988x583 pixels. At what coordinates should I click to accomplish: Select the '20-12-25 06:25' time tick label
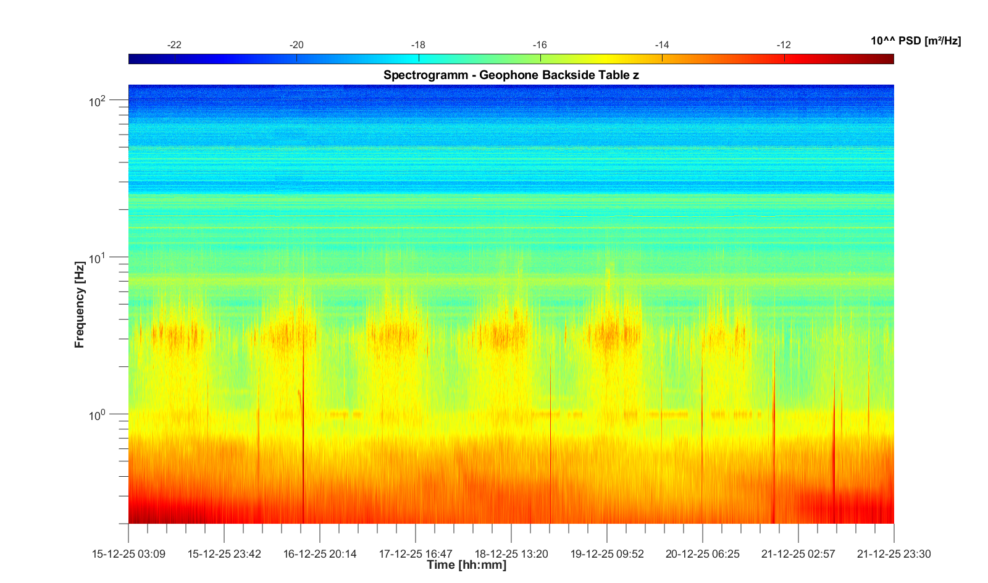point(703,554)
